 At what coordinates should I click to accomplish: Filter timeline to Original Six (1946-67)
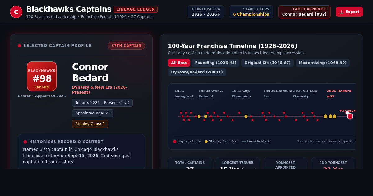pos(267,63)
